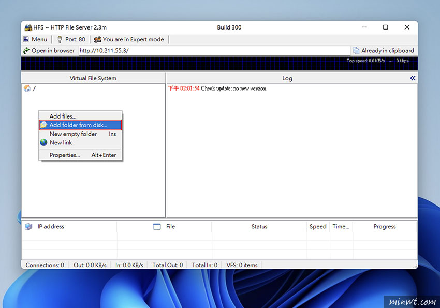This screenshot has width=440, height=308.
Task: Click 'Out: 0.0 KB/s' status bar entry
Action: [x=90, y=265]
